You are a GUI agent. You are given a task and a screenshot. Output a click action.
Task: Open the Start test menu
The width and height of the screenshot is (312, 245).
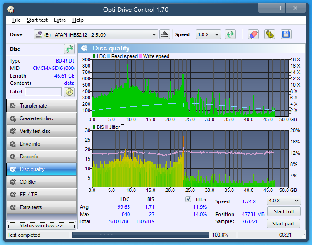point(37,20)
